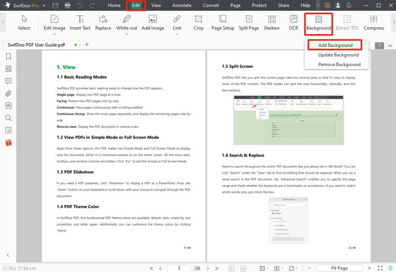Open a new tab with plus button
This screenshot has width=396, height=272.
[86, 45]
